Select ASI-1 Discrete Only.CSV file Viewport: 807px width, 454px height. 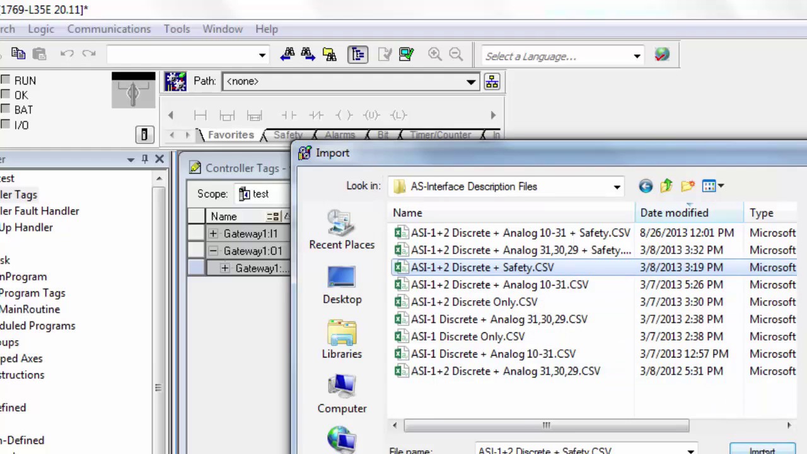(x=468, y=337)
